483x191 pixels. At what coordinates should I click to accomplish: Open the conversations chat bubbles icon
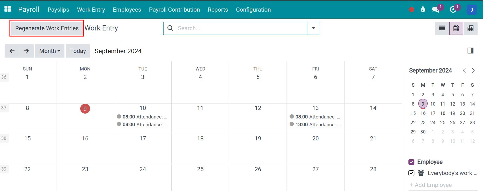(x=436, y=10)
